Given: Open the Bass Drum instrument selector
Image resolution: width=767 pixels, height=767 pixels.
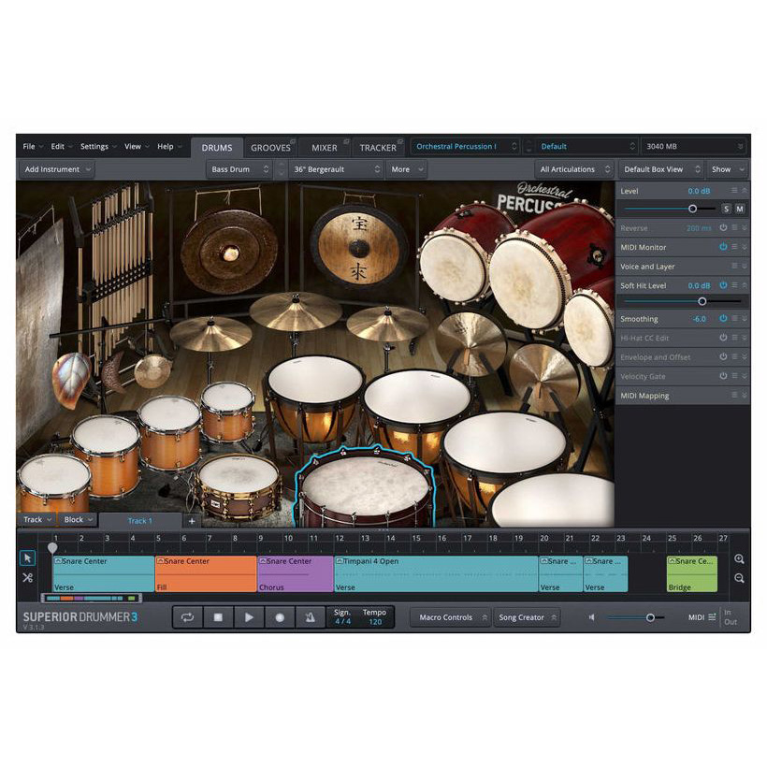Looking at the screenshot, I should tap(239, 169).
